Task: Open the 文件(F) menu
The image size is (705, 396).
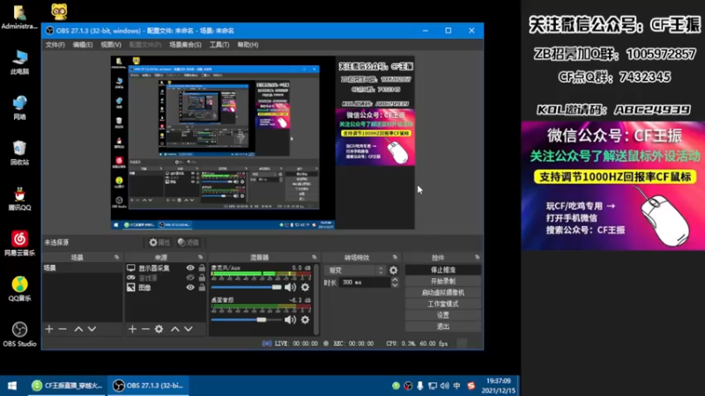Action: pos(55,45)
